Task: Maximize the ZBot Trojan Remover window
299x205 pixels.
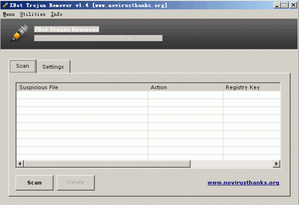Action: 285,5
